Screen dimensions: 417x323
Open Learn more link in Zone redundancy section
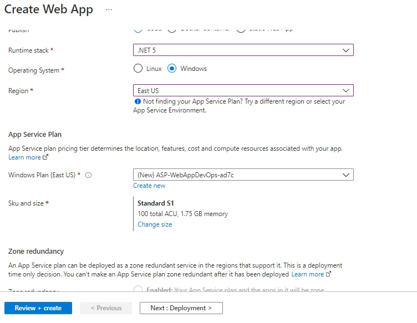point(308,274)
